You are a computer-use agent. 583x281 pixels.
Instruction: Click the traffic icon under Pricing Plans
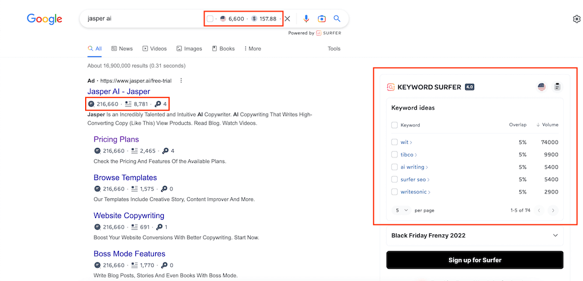[x=97, y=151]
